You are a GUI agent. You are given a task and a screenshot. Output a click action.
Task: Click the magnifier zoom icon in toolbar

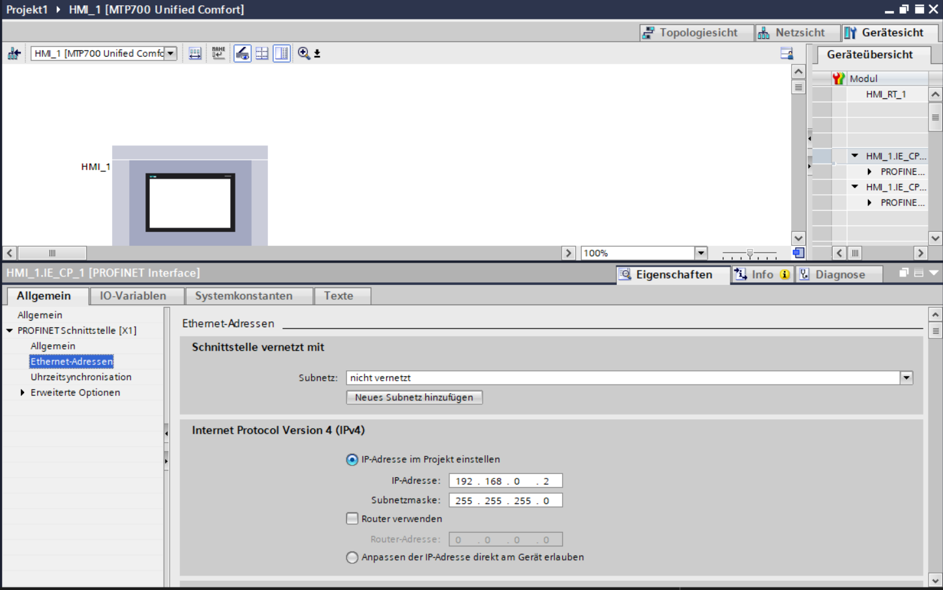pos(304,53)
